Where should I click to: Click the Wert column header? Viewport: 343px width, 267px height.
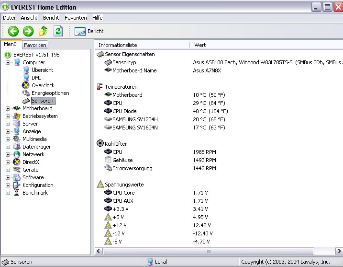tap(266, 45)
